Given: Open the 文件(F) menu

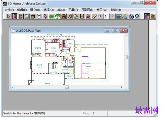Looking at the screenshot, I should point(9,10).
